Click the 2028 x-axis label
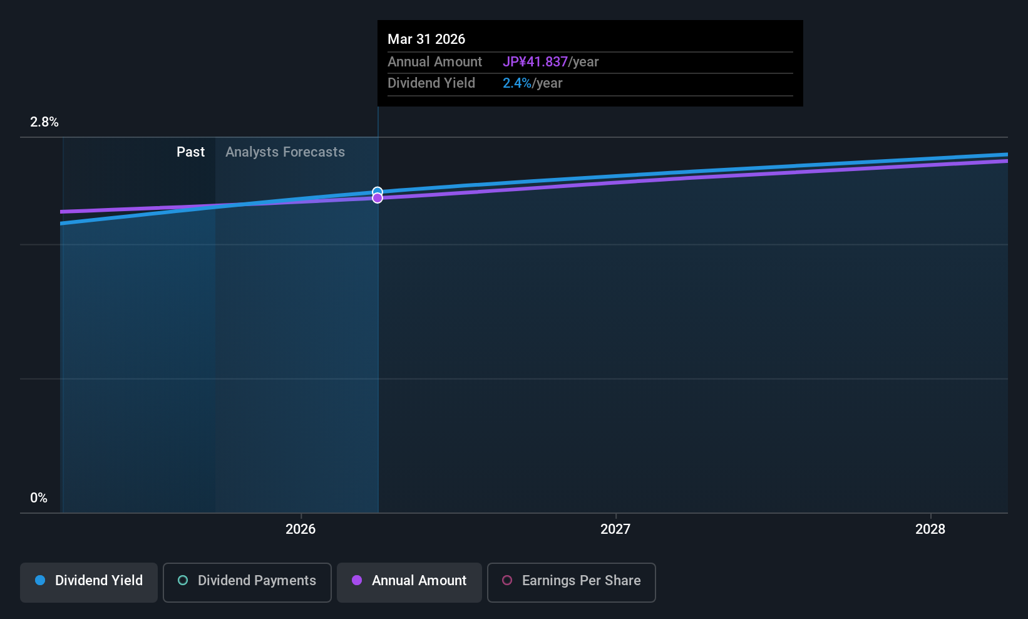The height and width of the screenshot is (619, 1028). tap(930, 529)
